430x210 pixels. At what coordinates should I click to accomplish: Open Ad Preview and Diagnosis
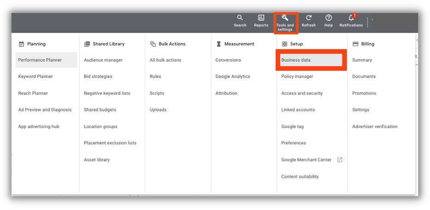(45, 110)
